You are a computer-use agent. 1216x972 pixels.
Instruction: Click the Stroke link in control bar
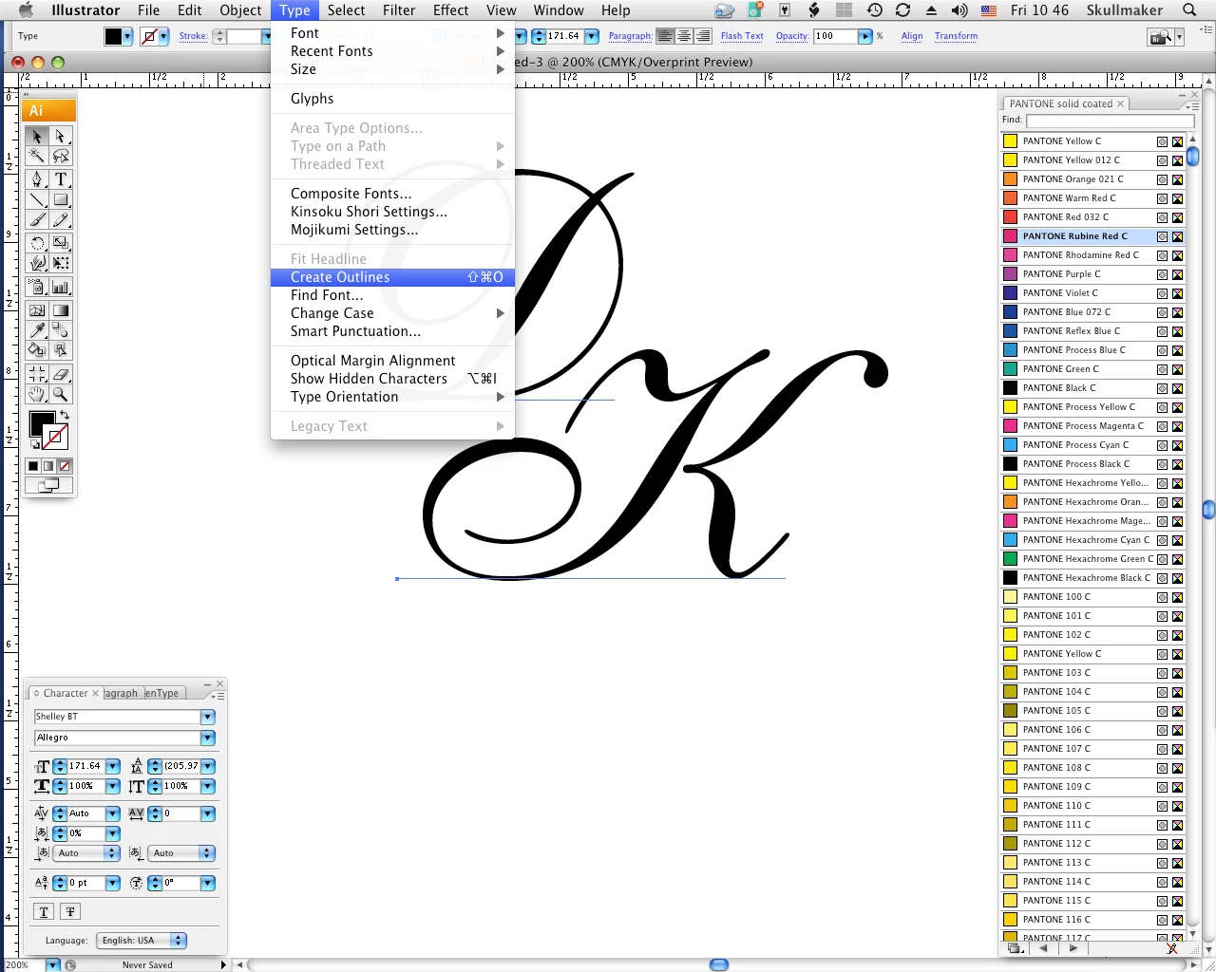(193, 36)
